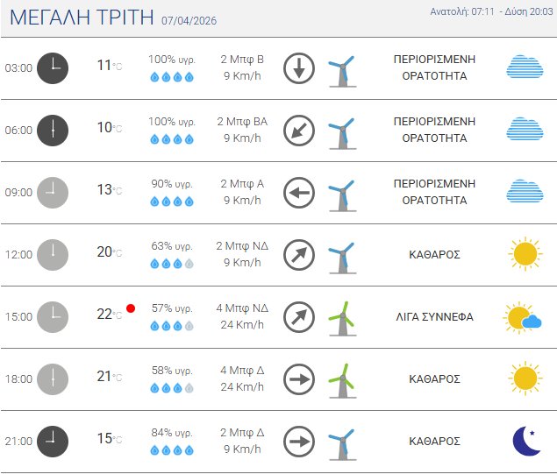This screenshot has width=557, height=474.
Task: Click the 07/04/2026 date label
Action: pos(189,20)
